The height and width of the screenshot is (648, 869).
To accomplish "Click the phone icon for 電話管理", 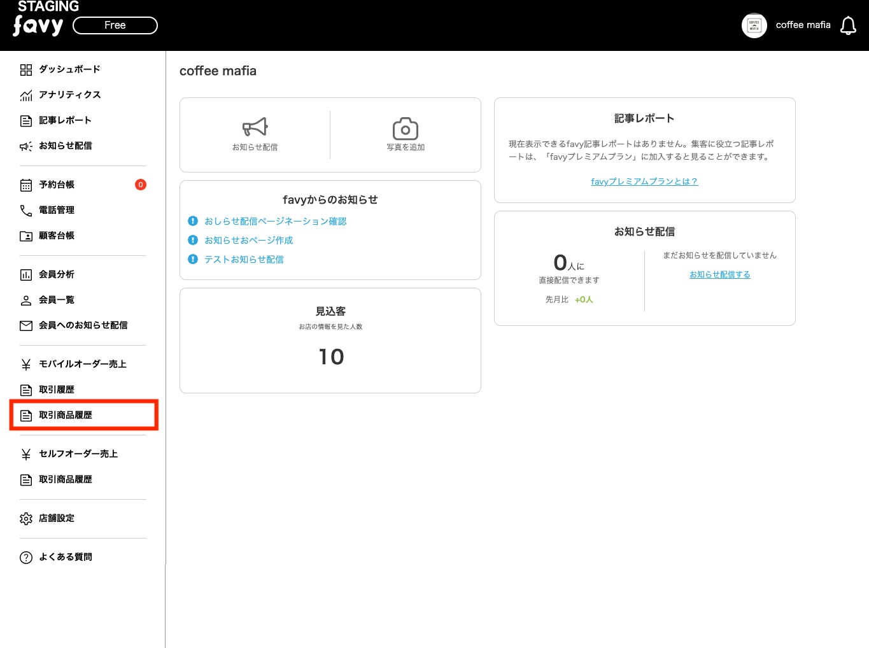I will (26, 210).
